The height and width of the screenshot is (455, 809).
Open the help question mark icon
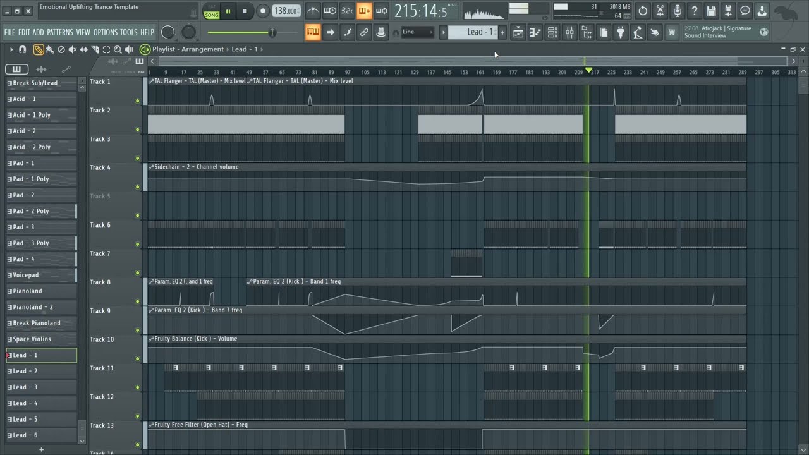[694, 11]
